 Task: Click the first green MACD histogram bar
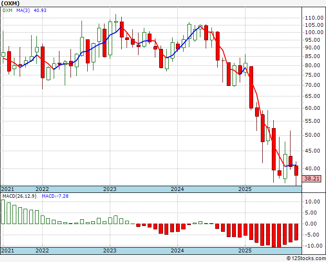pyautogui.click(x=3, y=212)
